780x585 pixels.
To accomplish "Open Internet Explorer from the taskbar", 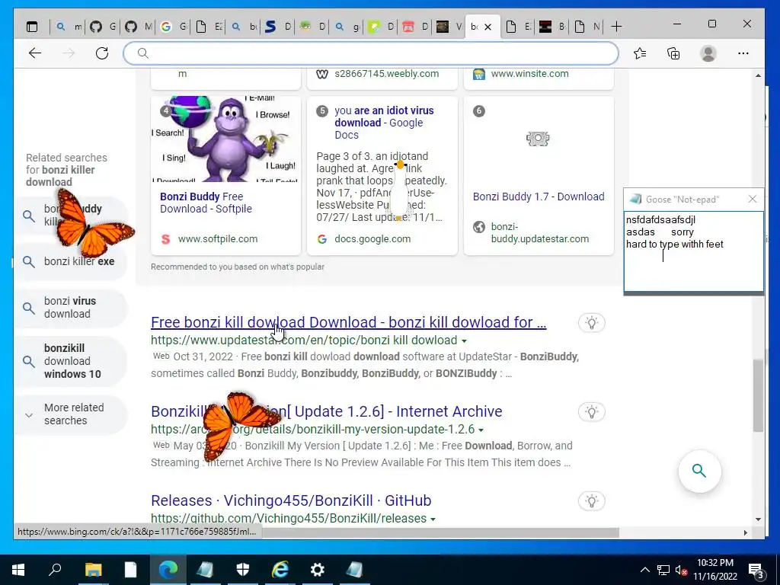I will point(280,570).
